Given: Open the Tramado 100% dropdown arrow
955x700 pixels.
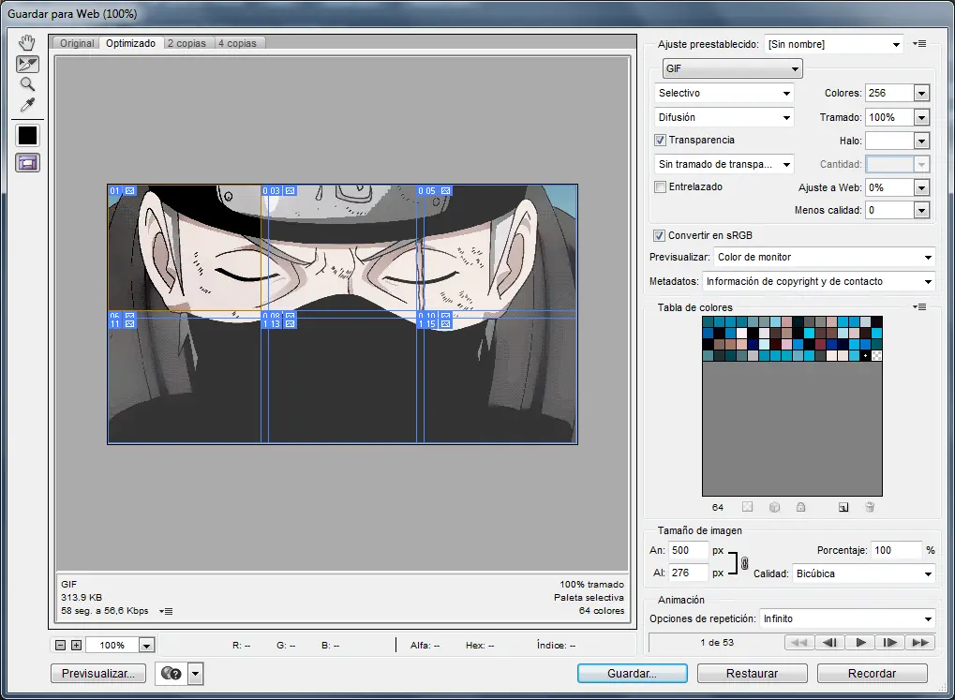Looking at the screenshot, I should (x=921, y=117).
